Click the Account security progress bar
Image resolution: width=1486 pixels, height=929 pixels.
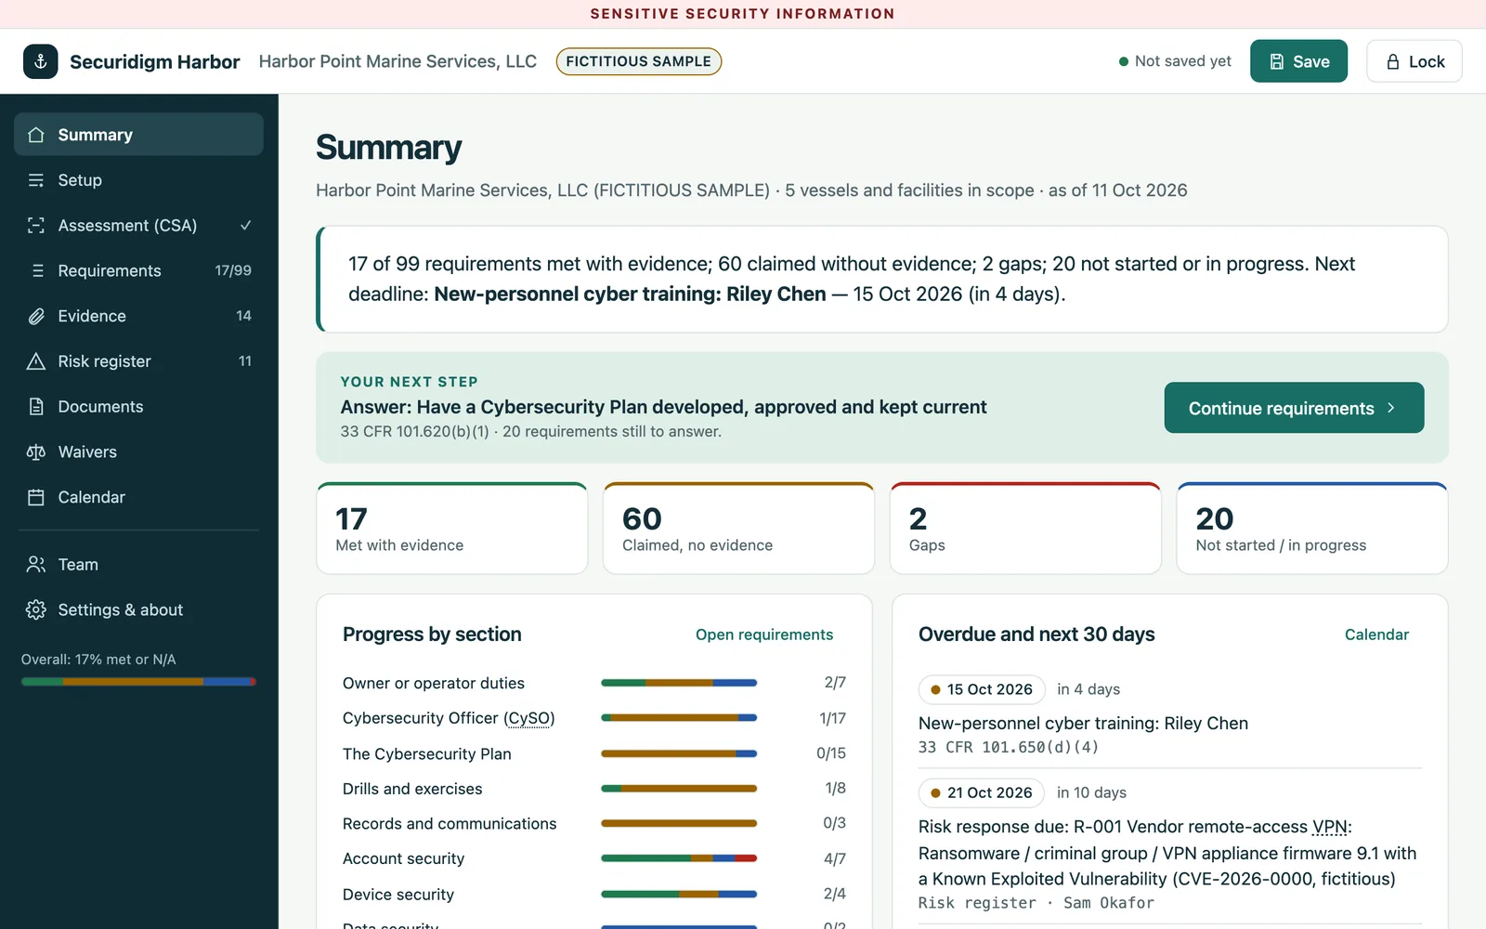(679, 858)
